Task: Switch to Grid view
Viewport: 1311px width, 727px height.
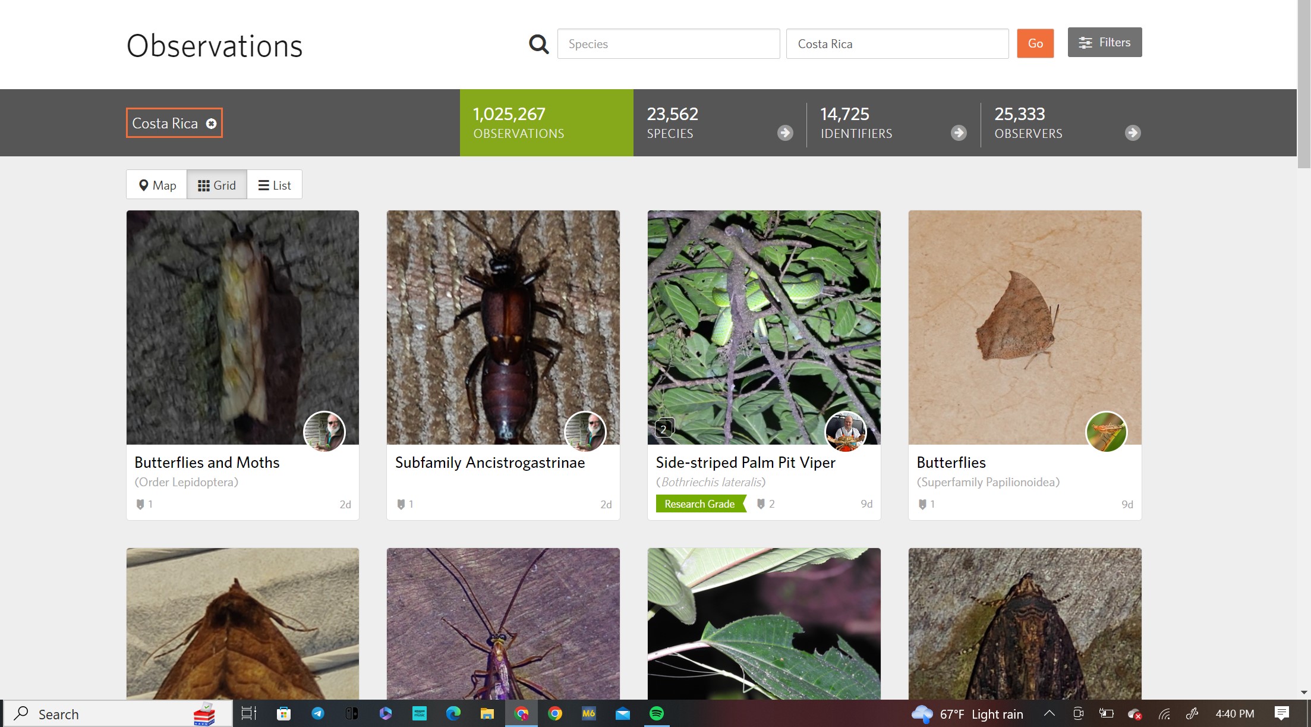Action: pos(217,185)
